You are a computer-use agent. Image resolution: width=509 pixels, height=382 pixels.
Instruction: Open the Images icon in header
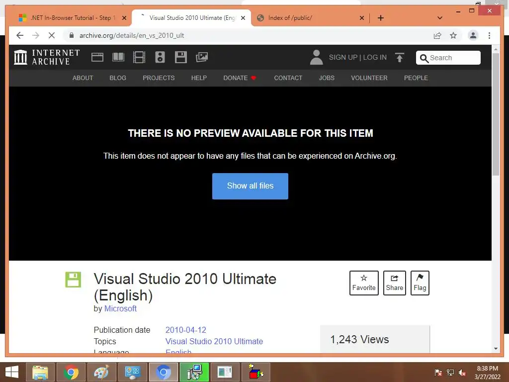[202, 57]
